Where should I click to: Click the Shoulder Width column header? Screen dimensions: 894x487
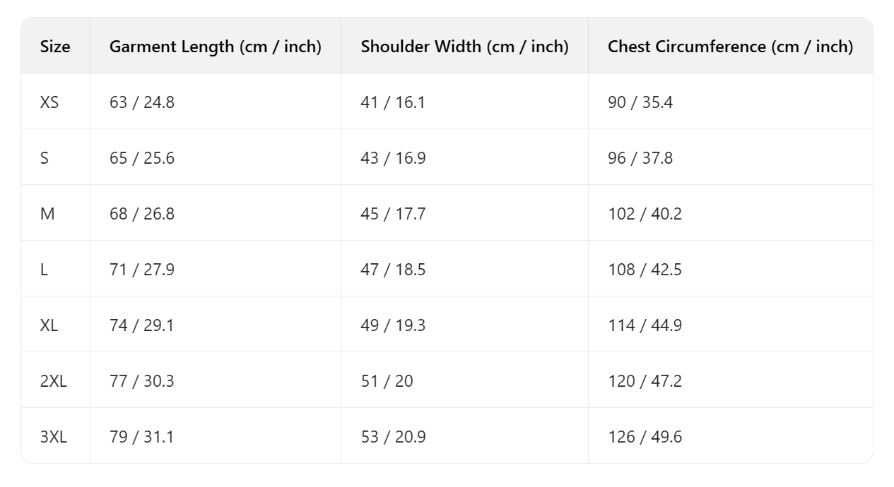pyautogui.click(x=464, y=47)
